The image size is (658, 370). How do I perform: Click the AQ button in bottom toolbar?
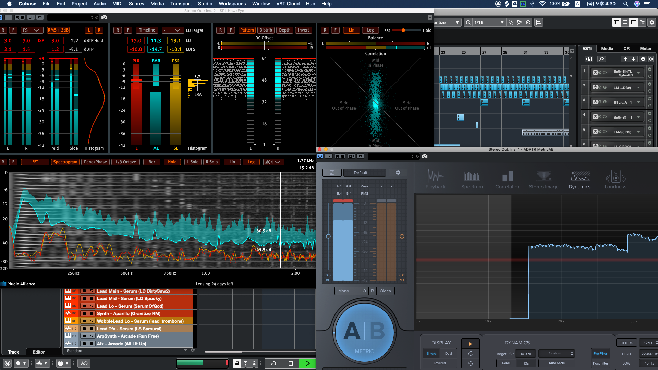84,363
